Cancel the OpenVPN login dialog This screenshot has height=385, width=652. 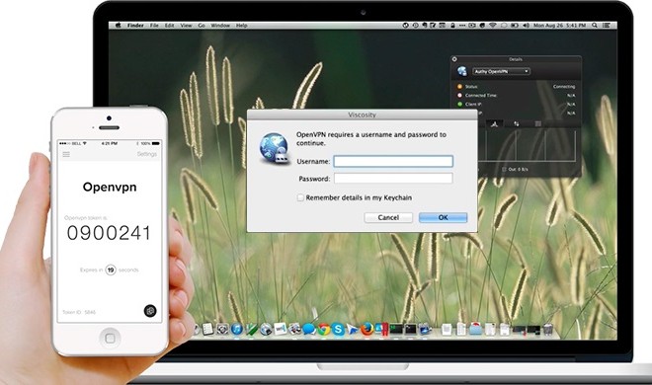click(388, 217)
